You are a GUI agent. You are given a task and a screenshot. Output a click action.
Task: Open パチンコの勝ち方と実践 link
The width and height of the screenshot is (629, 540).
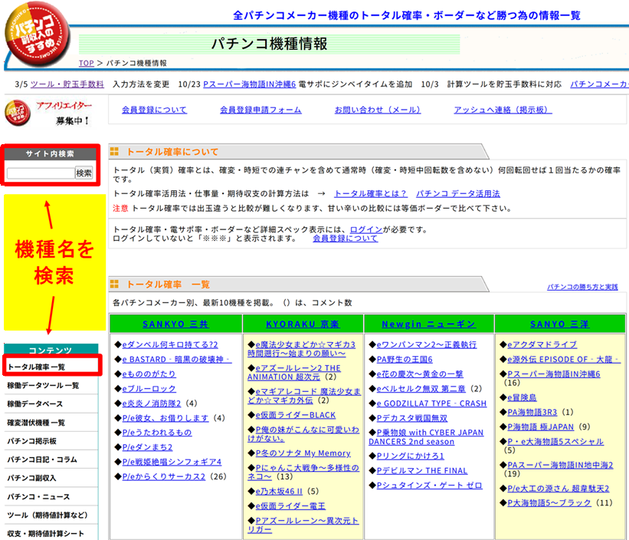tap(582, 284)
